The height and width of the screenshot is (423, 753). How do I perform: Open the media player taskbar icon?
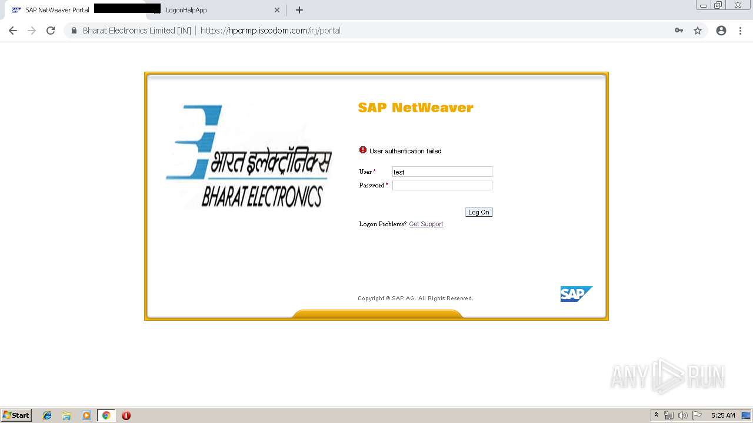(x=86, y=415)
